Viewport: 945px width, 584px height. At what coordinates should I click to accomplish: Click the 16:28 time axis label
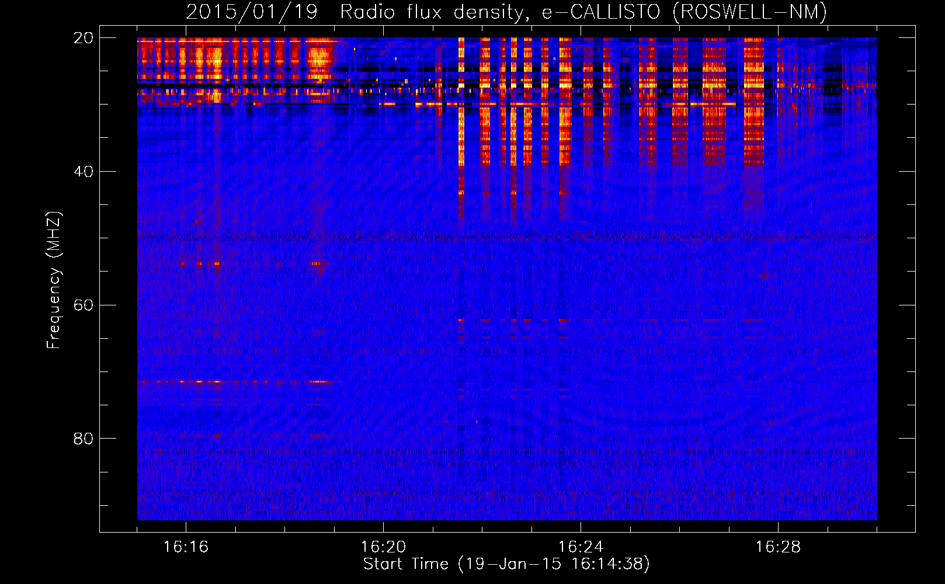tap(778, 547)
